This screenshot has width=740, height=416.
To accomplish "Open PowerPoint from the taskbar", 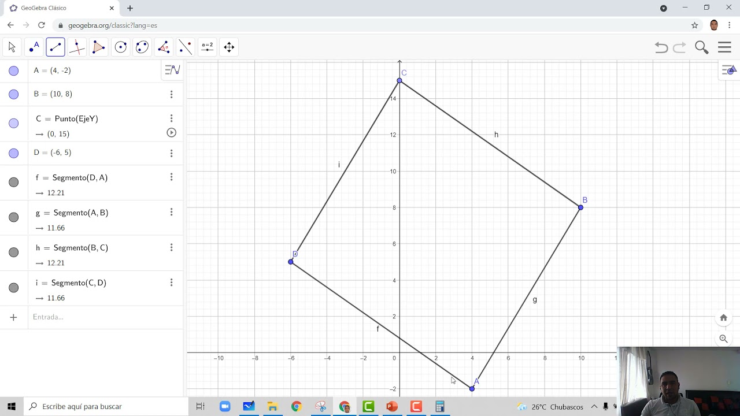I will pos(392,407).
